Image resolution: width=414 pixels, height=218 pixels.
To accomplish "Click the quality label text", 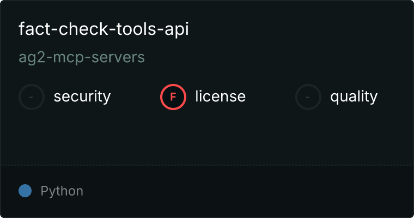I will click(354, 97).
